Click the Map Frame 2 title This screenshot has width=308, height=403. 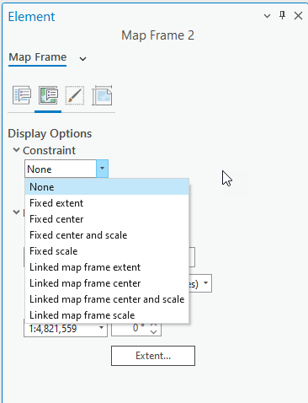157,35
